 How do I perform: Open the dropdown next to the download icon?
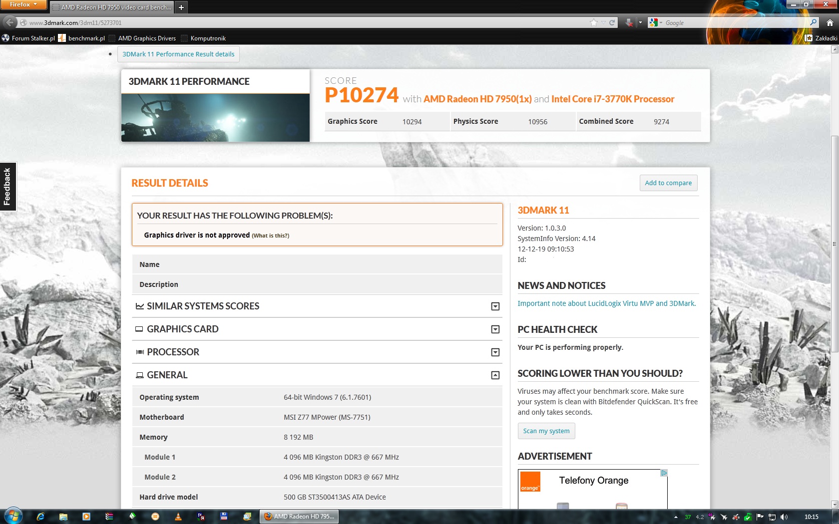click(640, 22)
